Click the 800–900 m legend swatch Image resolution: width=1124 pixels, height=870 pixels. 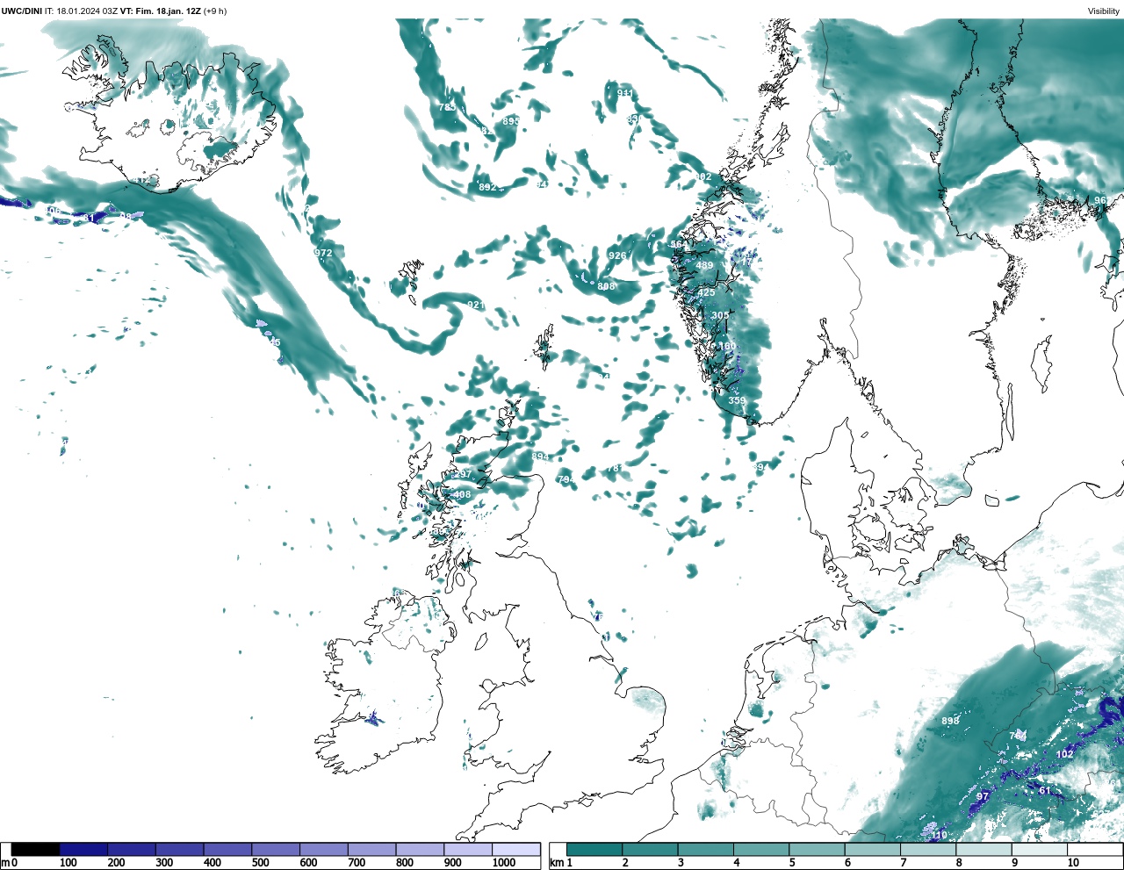click(420, 850)
